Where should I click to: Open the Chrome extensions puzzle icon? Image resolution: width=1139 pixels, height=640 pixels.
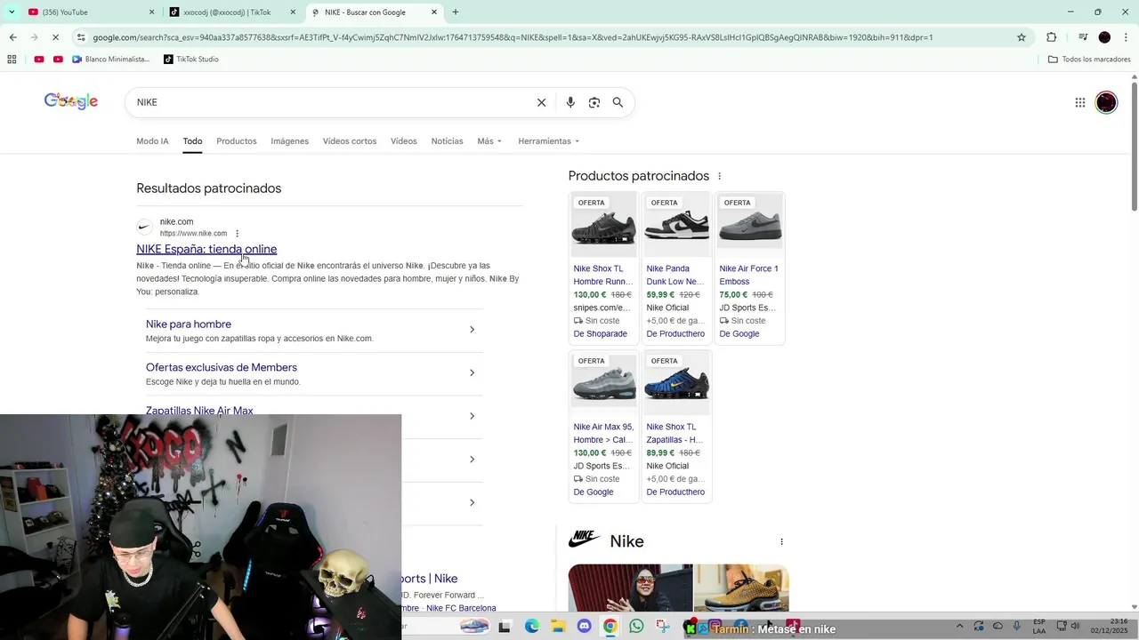tap(1052, 37)
